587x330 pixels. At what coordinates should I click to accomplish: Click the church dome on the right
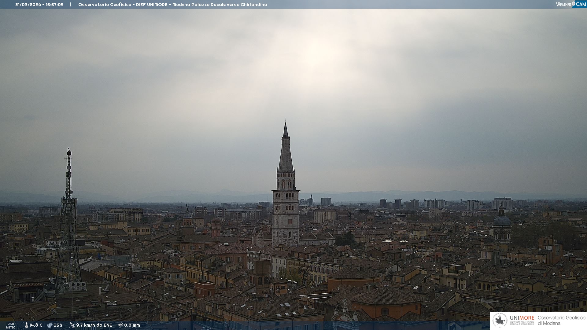click(501, 220)
